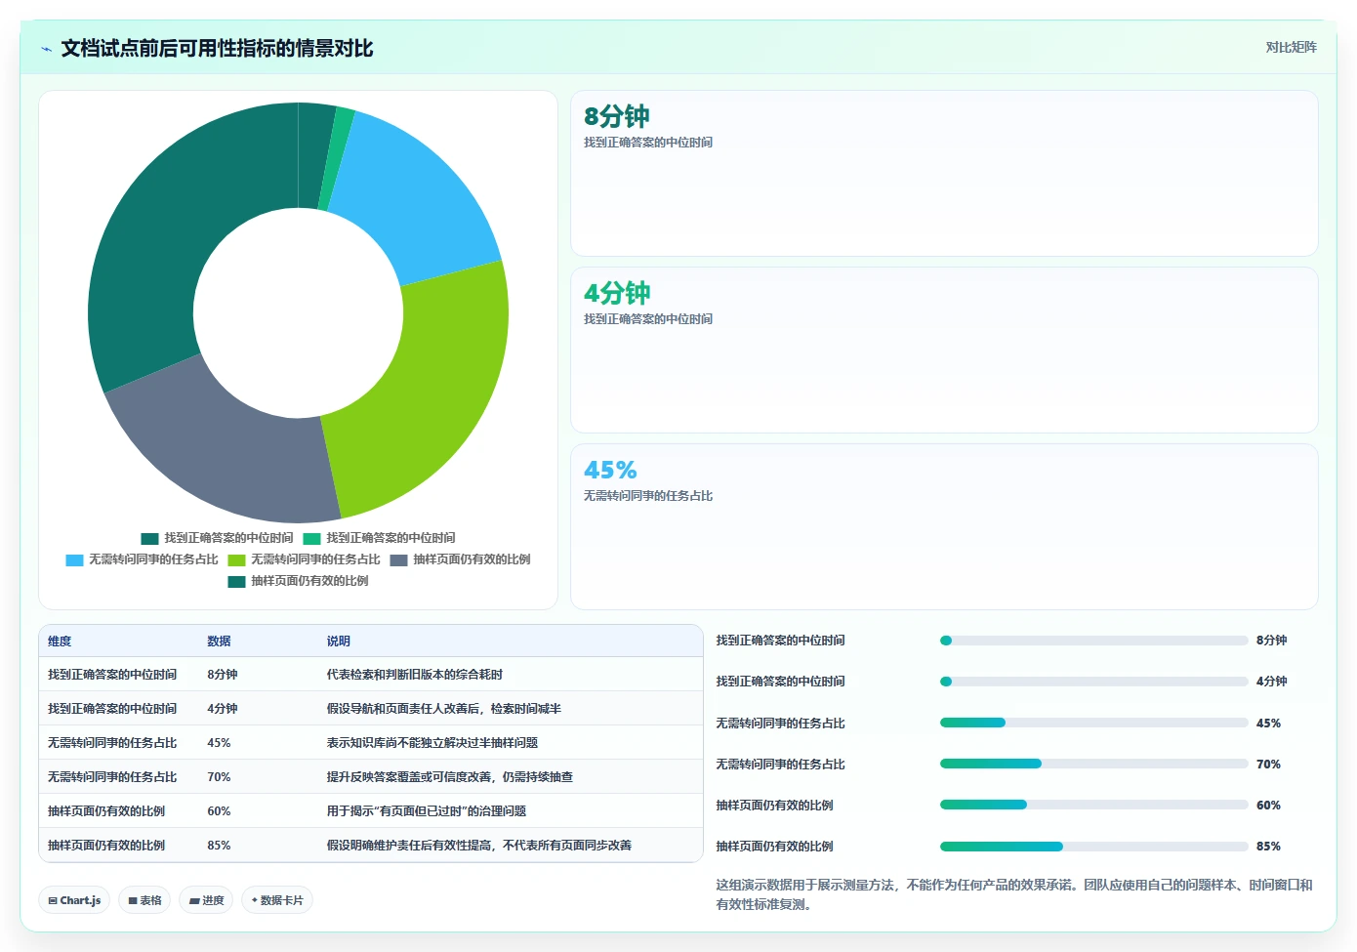Click the 说明 table column header
1357x952 pixels.
[x=338, y=642]
